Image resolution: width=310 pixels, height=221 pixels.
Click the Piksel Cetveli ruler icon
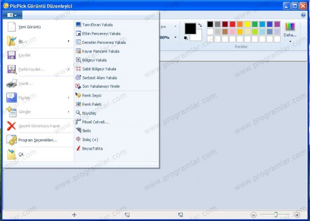[x=78, y=122]
